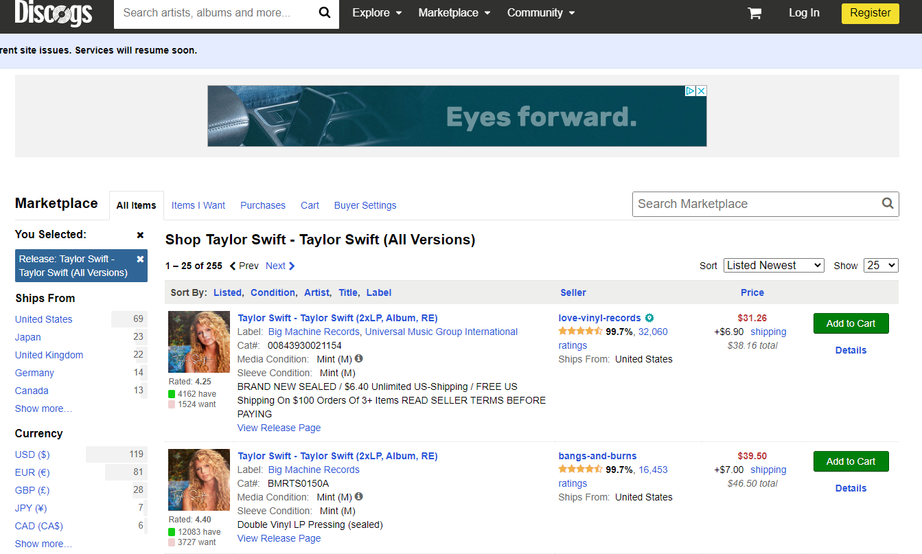This screenshot has width=922, height=554.
Task: Sort by Seller column header
Action: pos(573,292)
